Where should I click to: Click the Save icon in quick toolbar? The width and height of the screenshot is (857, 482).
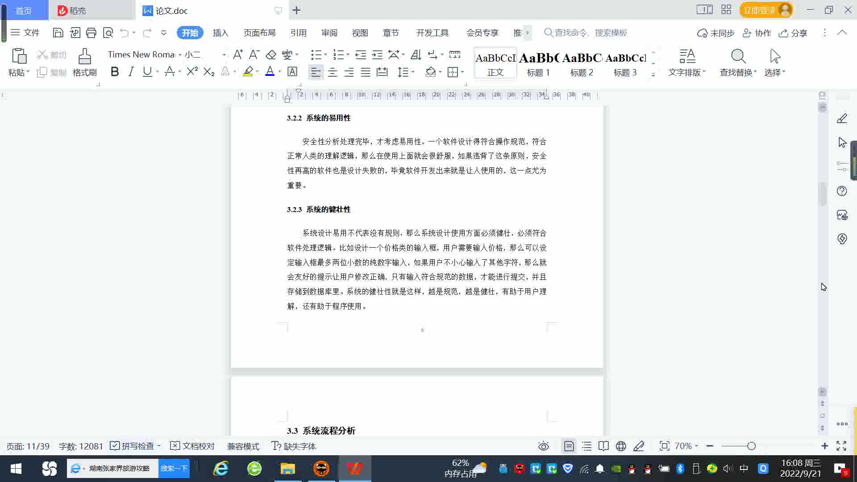click(58, 33)
